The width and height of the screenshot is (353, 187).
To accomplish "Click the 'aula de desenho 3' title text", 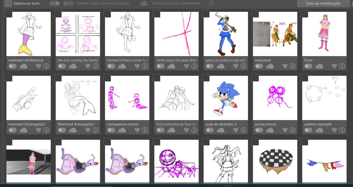I will pos(221,124).
